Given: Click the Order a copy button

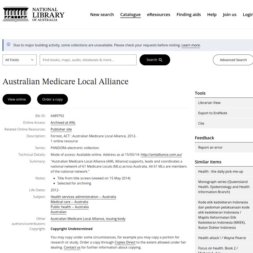Looking at the screenshot, I should point(52,100).
